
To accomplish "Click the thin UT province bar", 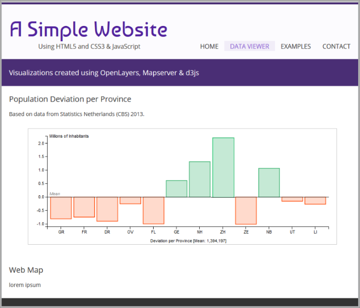I will (x=292, y=199).
